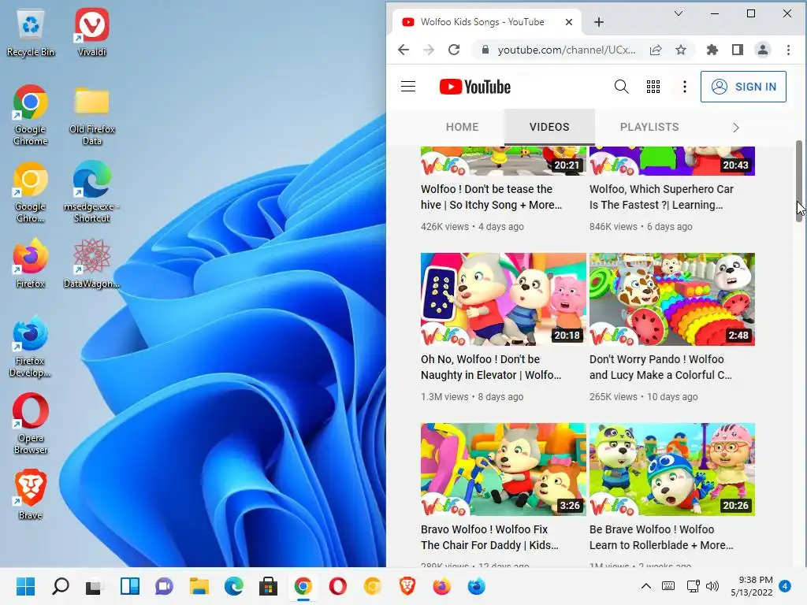Play the Don't Worry Pando video thumbnail
The height and width of the screenshot is (605, 807).
tap(672, 299)
